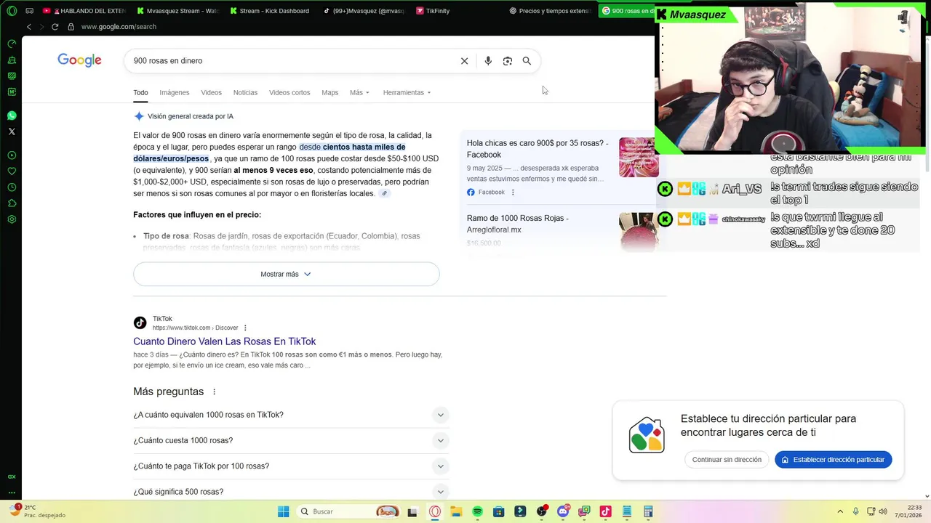The height and width of the screenshot is (523, 931).
Task: Click "Establecer dirección particular" button
Action: 834,460
